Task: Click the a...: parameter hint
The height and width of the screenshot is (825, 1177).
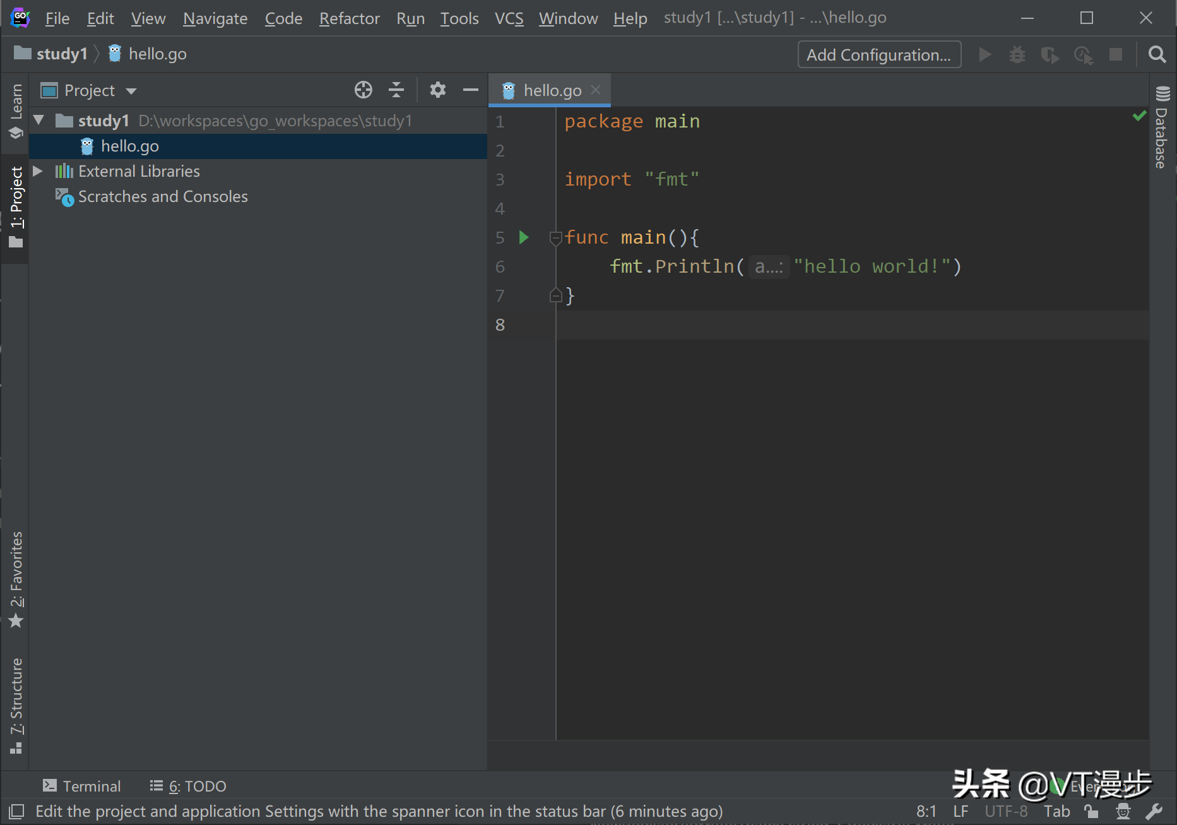Action: 769,267
